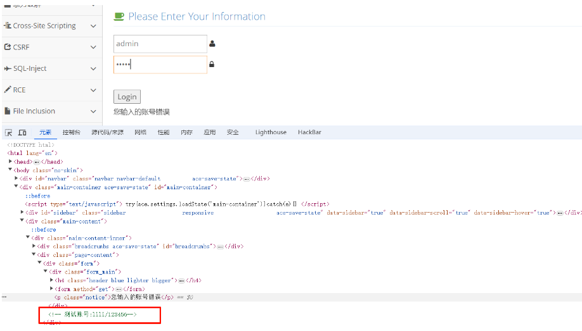Collapse the body no-skin element triangle
582x331 pixels.
10,170
